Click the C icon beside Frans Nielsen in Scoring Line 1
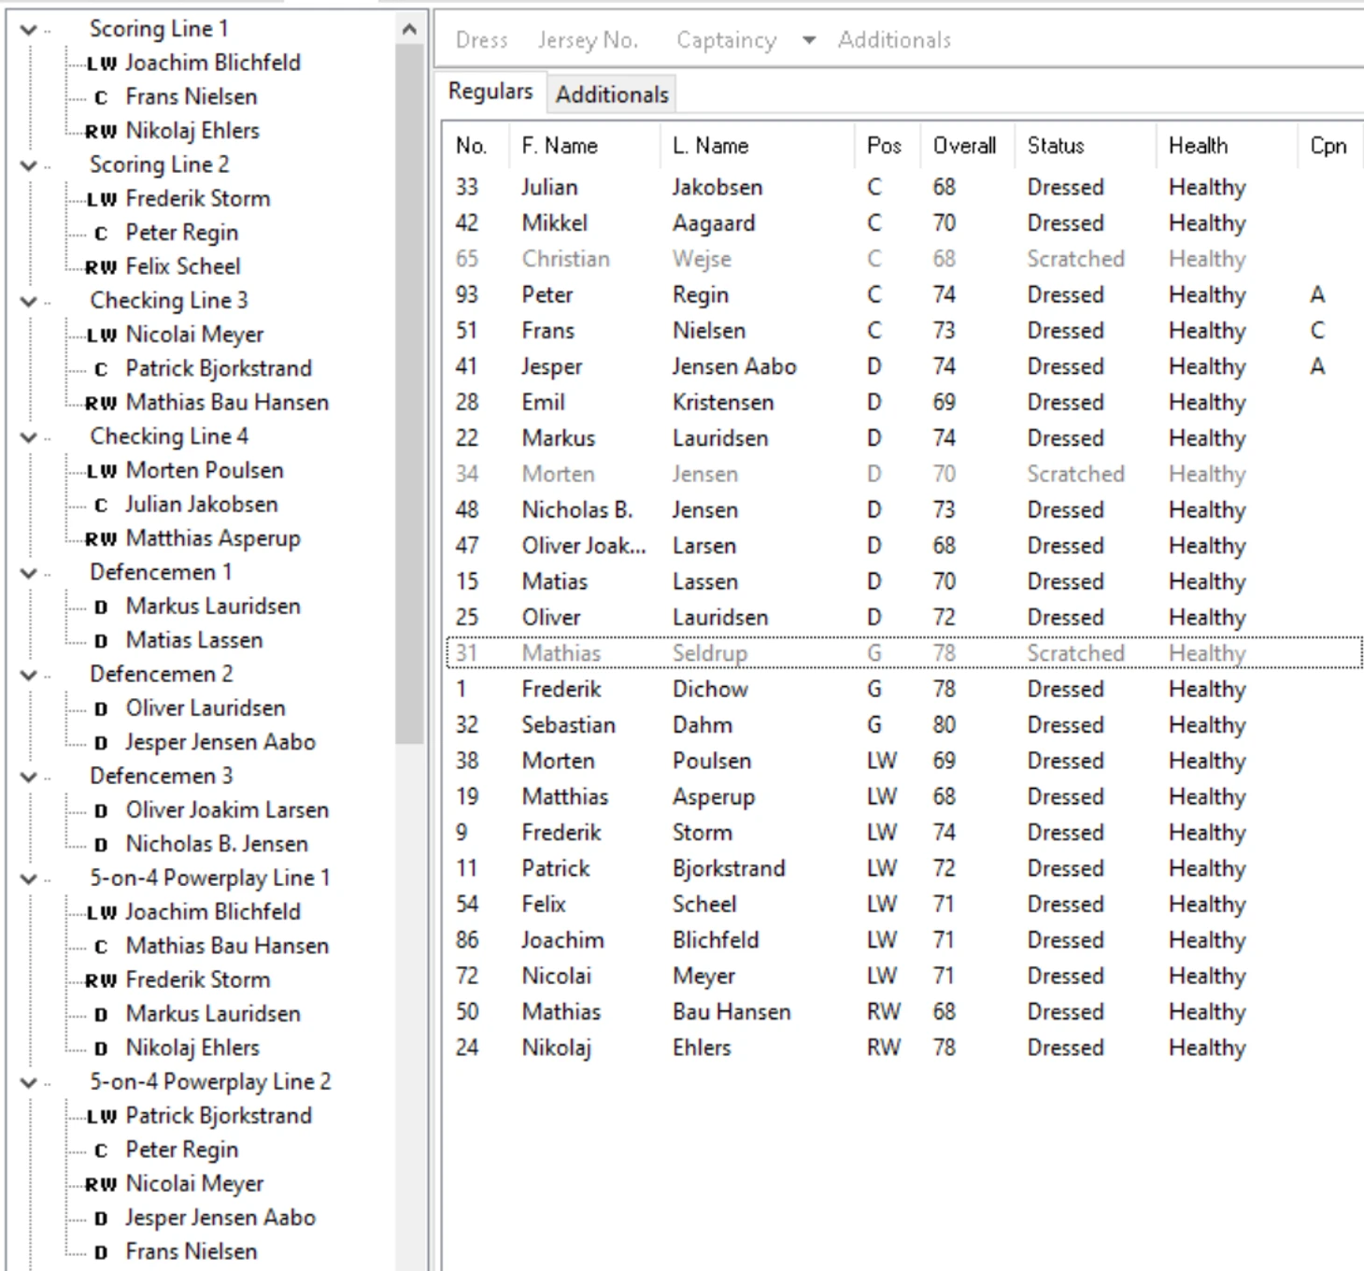 [x=101, y=97]
